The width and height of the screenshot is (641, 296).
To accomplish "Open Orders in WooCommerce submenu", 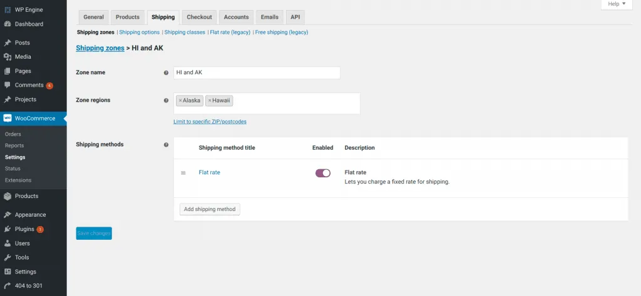I will 13,134.
